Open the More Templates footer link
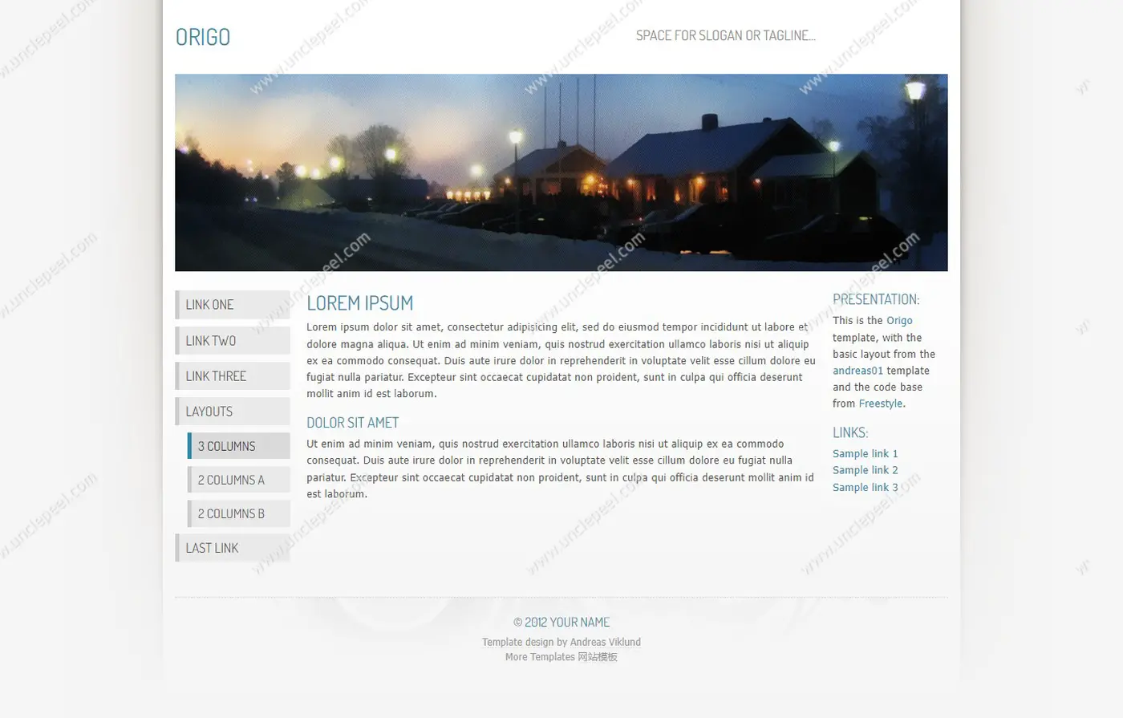 tap(540, 656)
